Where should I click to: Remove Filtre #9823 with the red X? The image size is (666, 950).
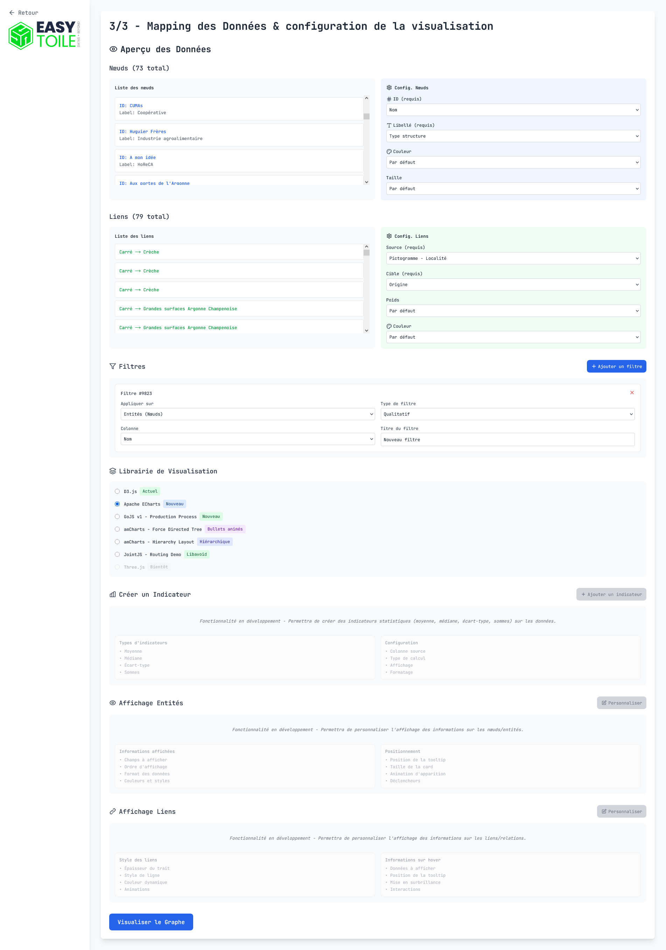pyautogui.click(x=631, y=393)
